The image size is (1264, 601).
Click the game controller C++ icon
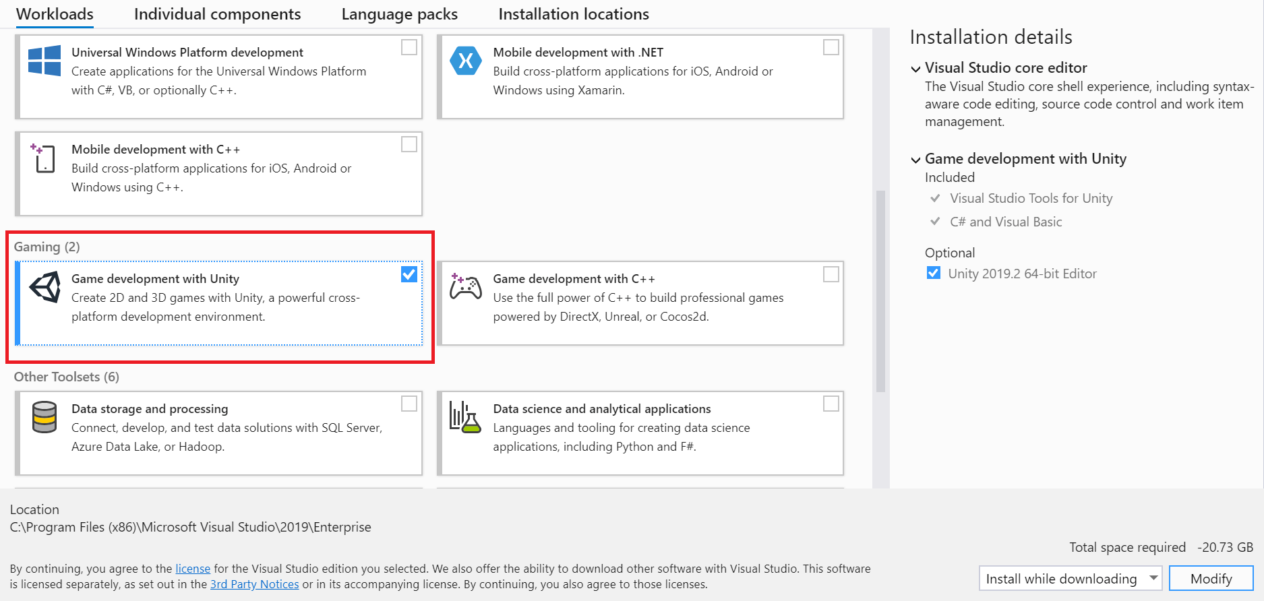pos(466,287)
